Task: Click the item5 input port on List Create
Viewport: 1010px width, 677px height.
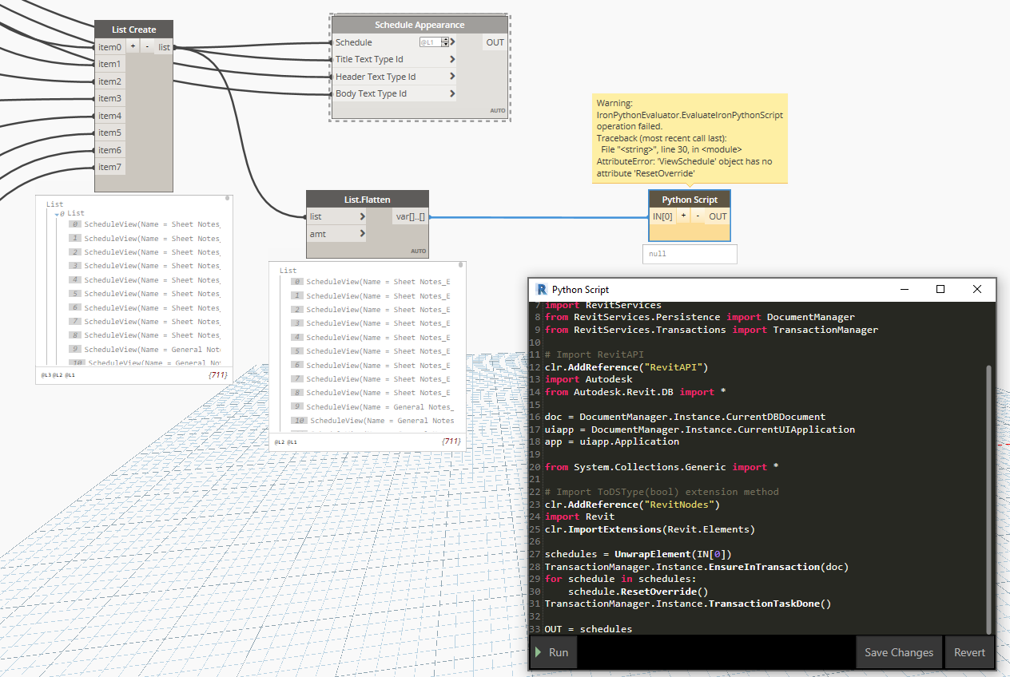Action: 109,133
